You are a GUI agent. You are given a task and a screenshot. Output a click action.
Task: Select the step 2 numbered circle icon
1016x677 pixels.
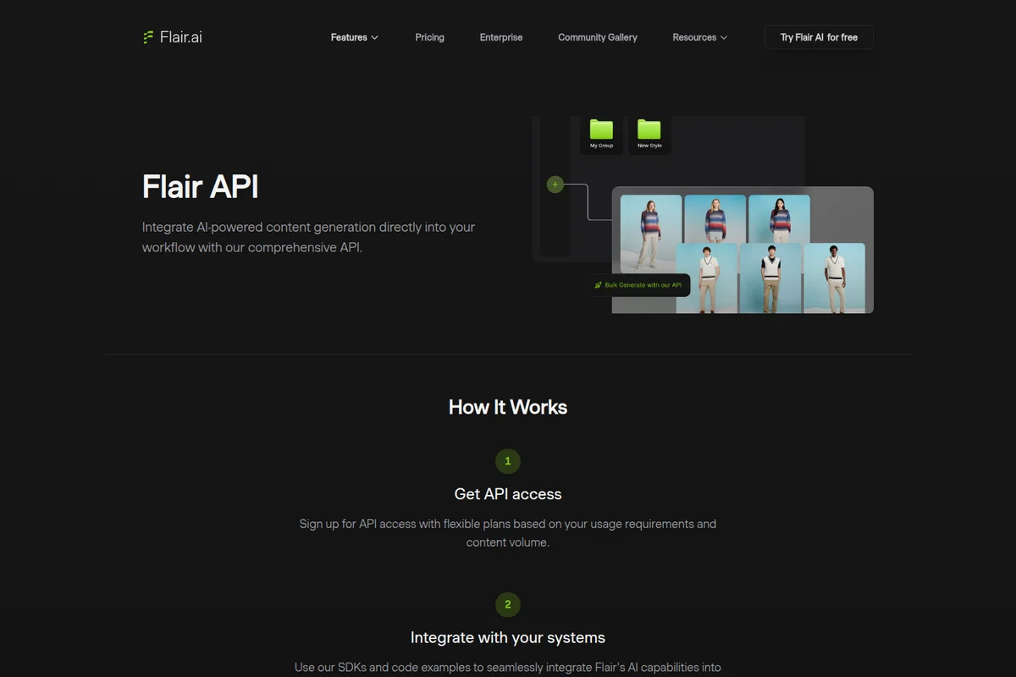tap(508, 605)
